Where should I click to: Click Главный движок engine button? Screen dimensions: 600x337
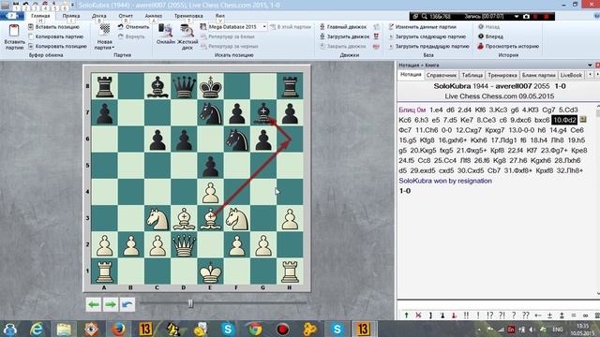point(343,27)
